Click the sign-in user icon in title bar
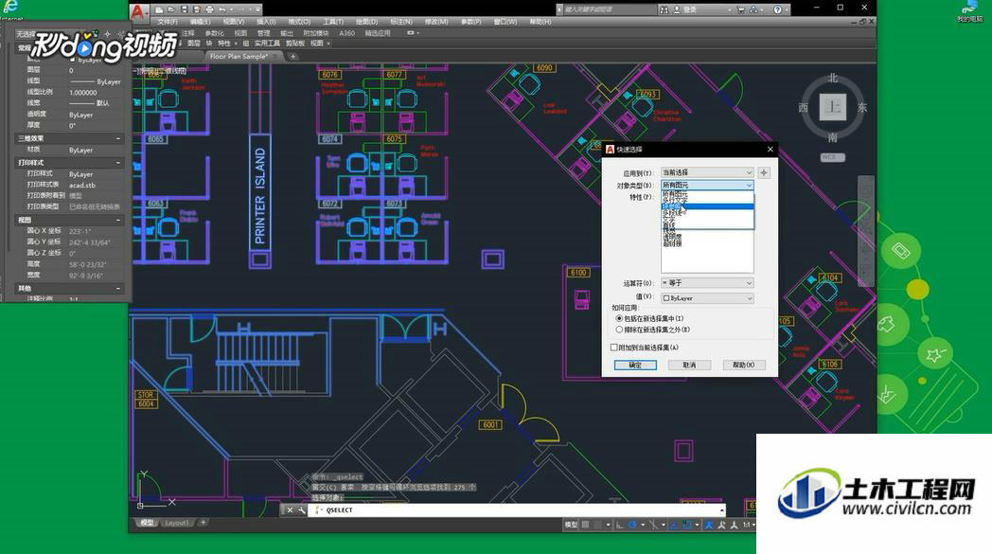 pos(677,9)
